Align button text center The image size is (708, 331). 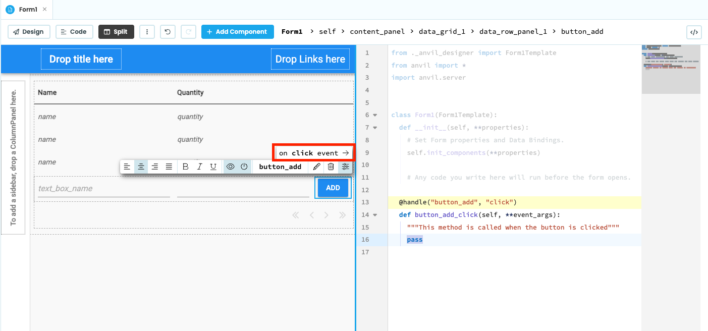[141, 167]
